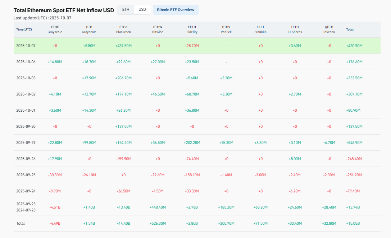The width and height of the screenshot is (391, 238).
Task: Click the ETHV VanEck column header
Action: [226, 29]
